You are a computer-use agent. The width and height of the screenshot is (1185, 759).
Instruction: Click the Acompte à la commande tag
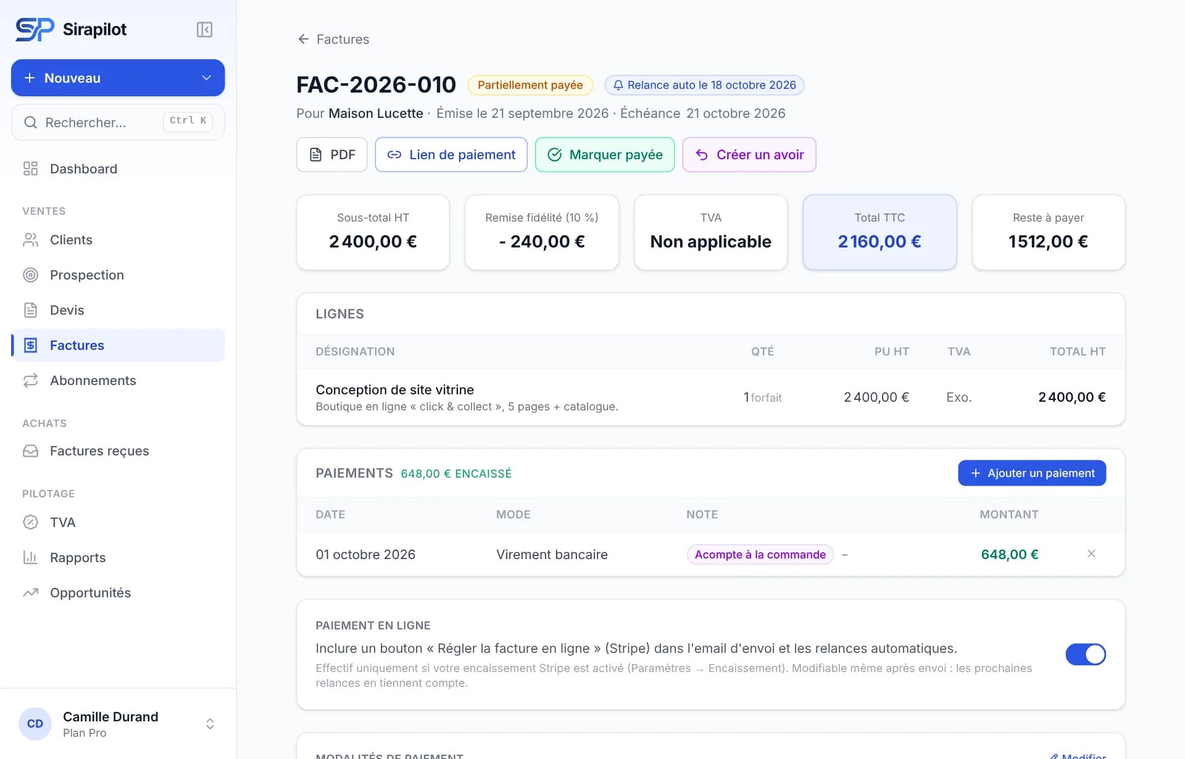tap(760, 555)
